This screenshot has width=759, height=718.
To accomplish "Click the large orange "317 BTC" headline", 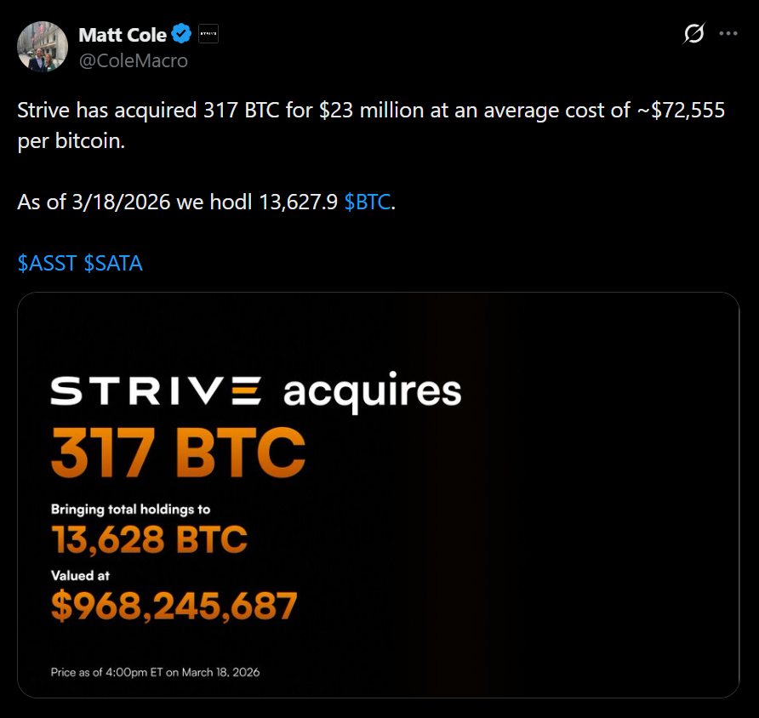I will [178, 453].
